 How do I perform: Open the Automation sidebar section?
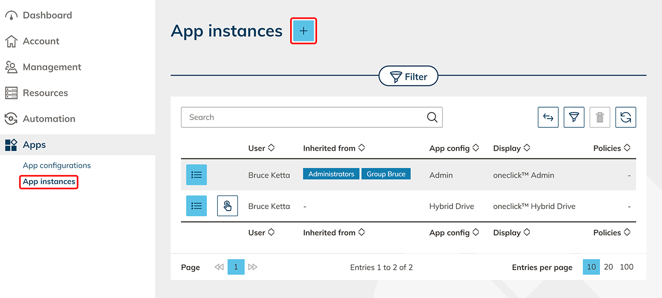point(49,119)
